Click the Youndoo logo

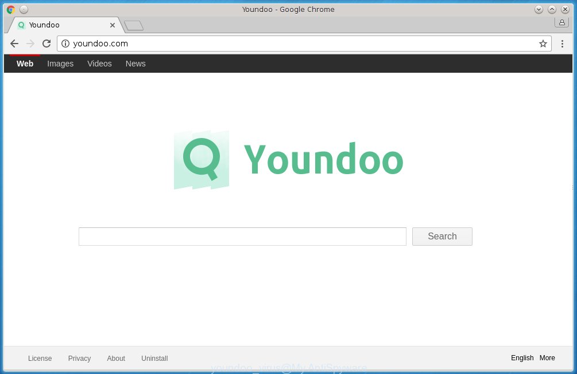(x=288, y=160)
